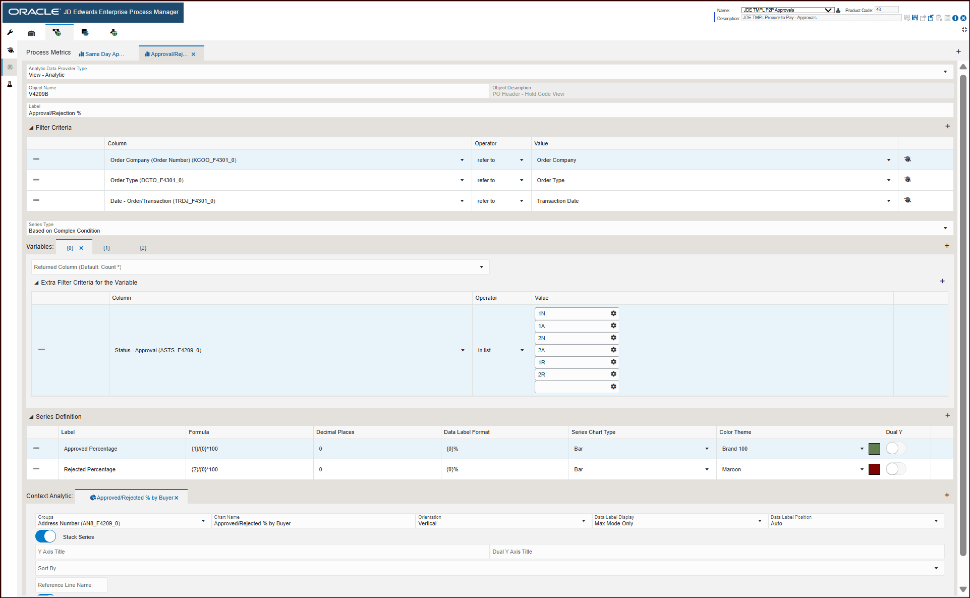Open the Series Type dropdown
Viewport: 970px width, 598px height.
point(945,228)
